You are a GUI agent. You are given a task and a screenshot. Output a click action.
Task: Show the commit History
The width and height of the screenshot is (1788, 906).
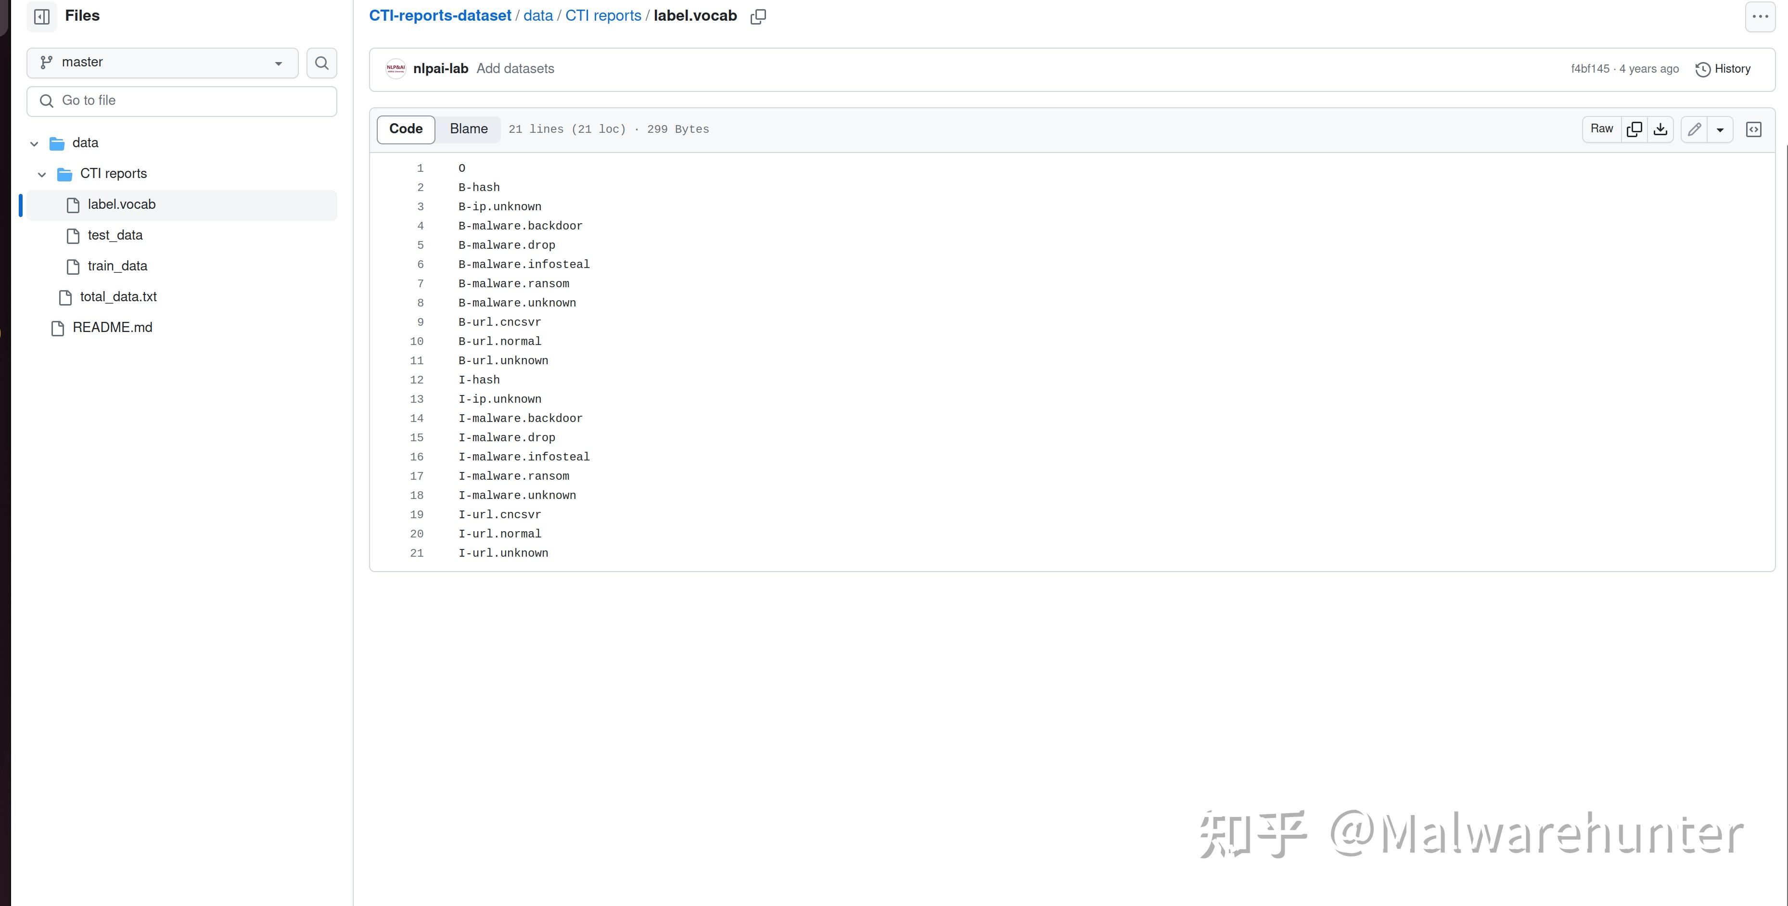(1724, 69)
